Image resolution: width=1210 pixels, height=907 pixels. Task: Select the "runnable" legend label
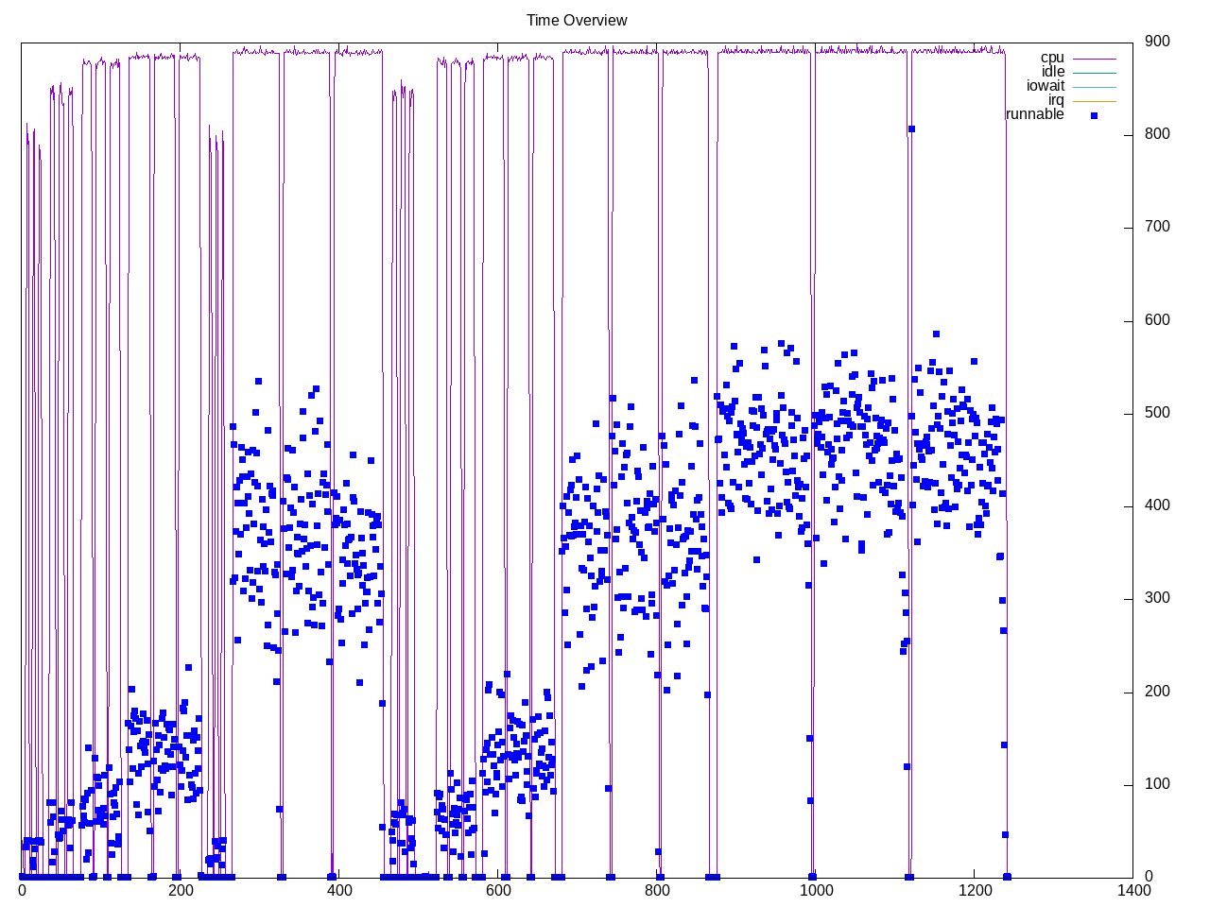(1034, 114)
